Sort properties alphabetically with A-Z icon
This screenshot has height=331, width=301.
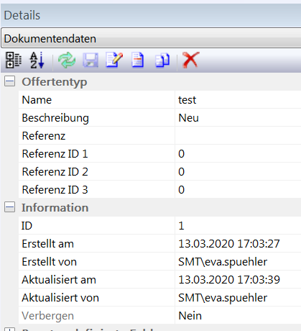tap(37, 60)
